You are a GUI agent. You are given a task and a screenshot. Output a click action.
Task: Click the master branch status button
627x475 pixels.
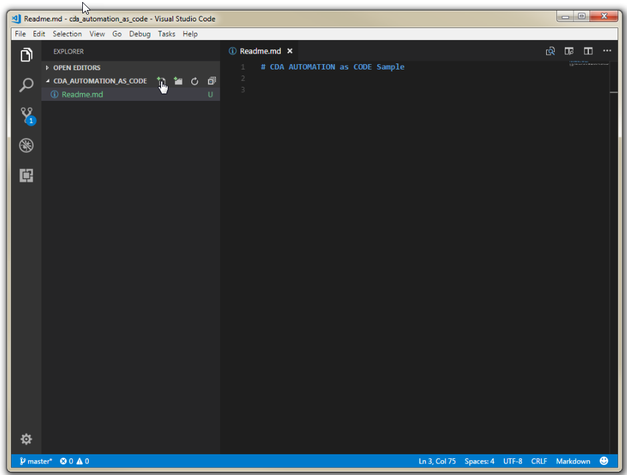[36, 461]
